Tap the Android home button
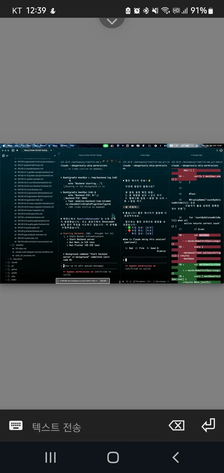Viewport: 224px width, 473px height. pos(113,457)
